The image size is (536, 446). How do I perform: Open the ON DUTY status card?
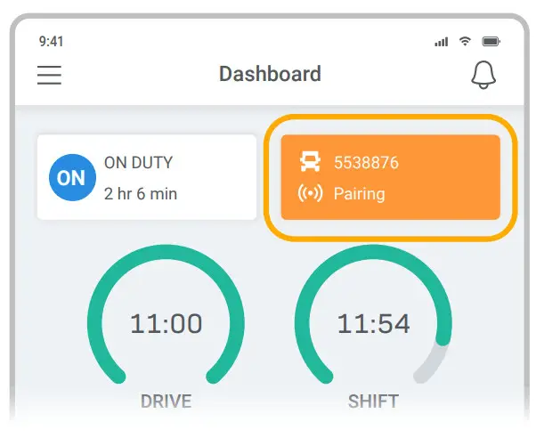point(147,177)
